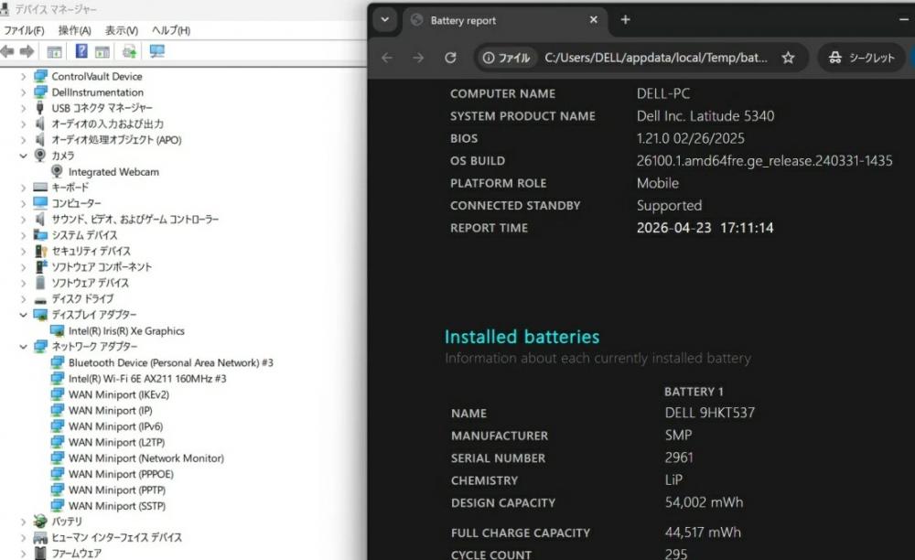
Task: Expand the キーボード category
Action: [24, 188]
